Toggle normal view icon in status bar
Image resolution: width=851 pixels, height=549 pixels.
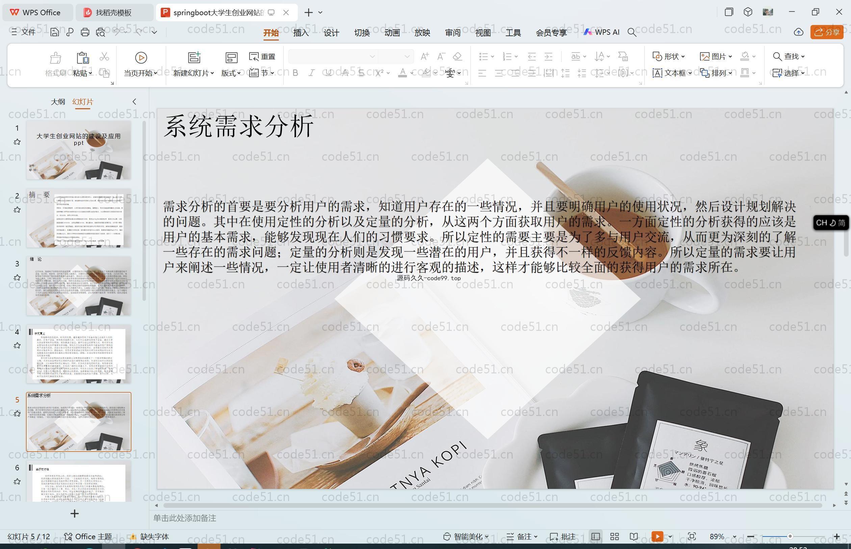click(x=595, y=537)
